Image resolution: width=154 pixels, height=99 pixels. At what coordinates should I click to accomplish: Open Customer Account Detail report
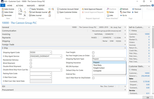coord(68,9)
